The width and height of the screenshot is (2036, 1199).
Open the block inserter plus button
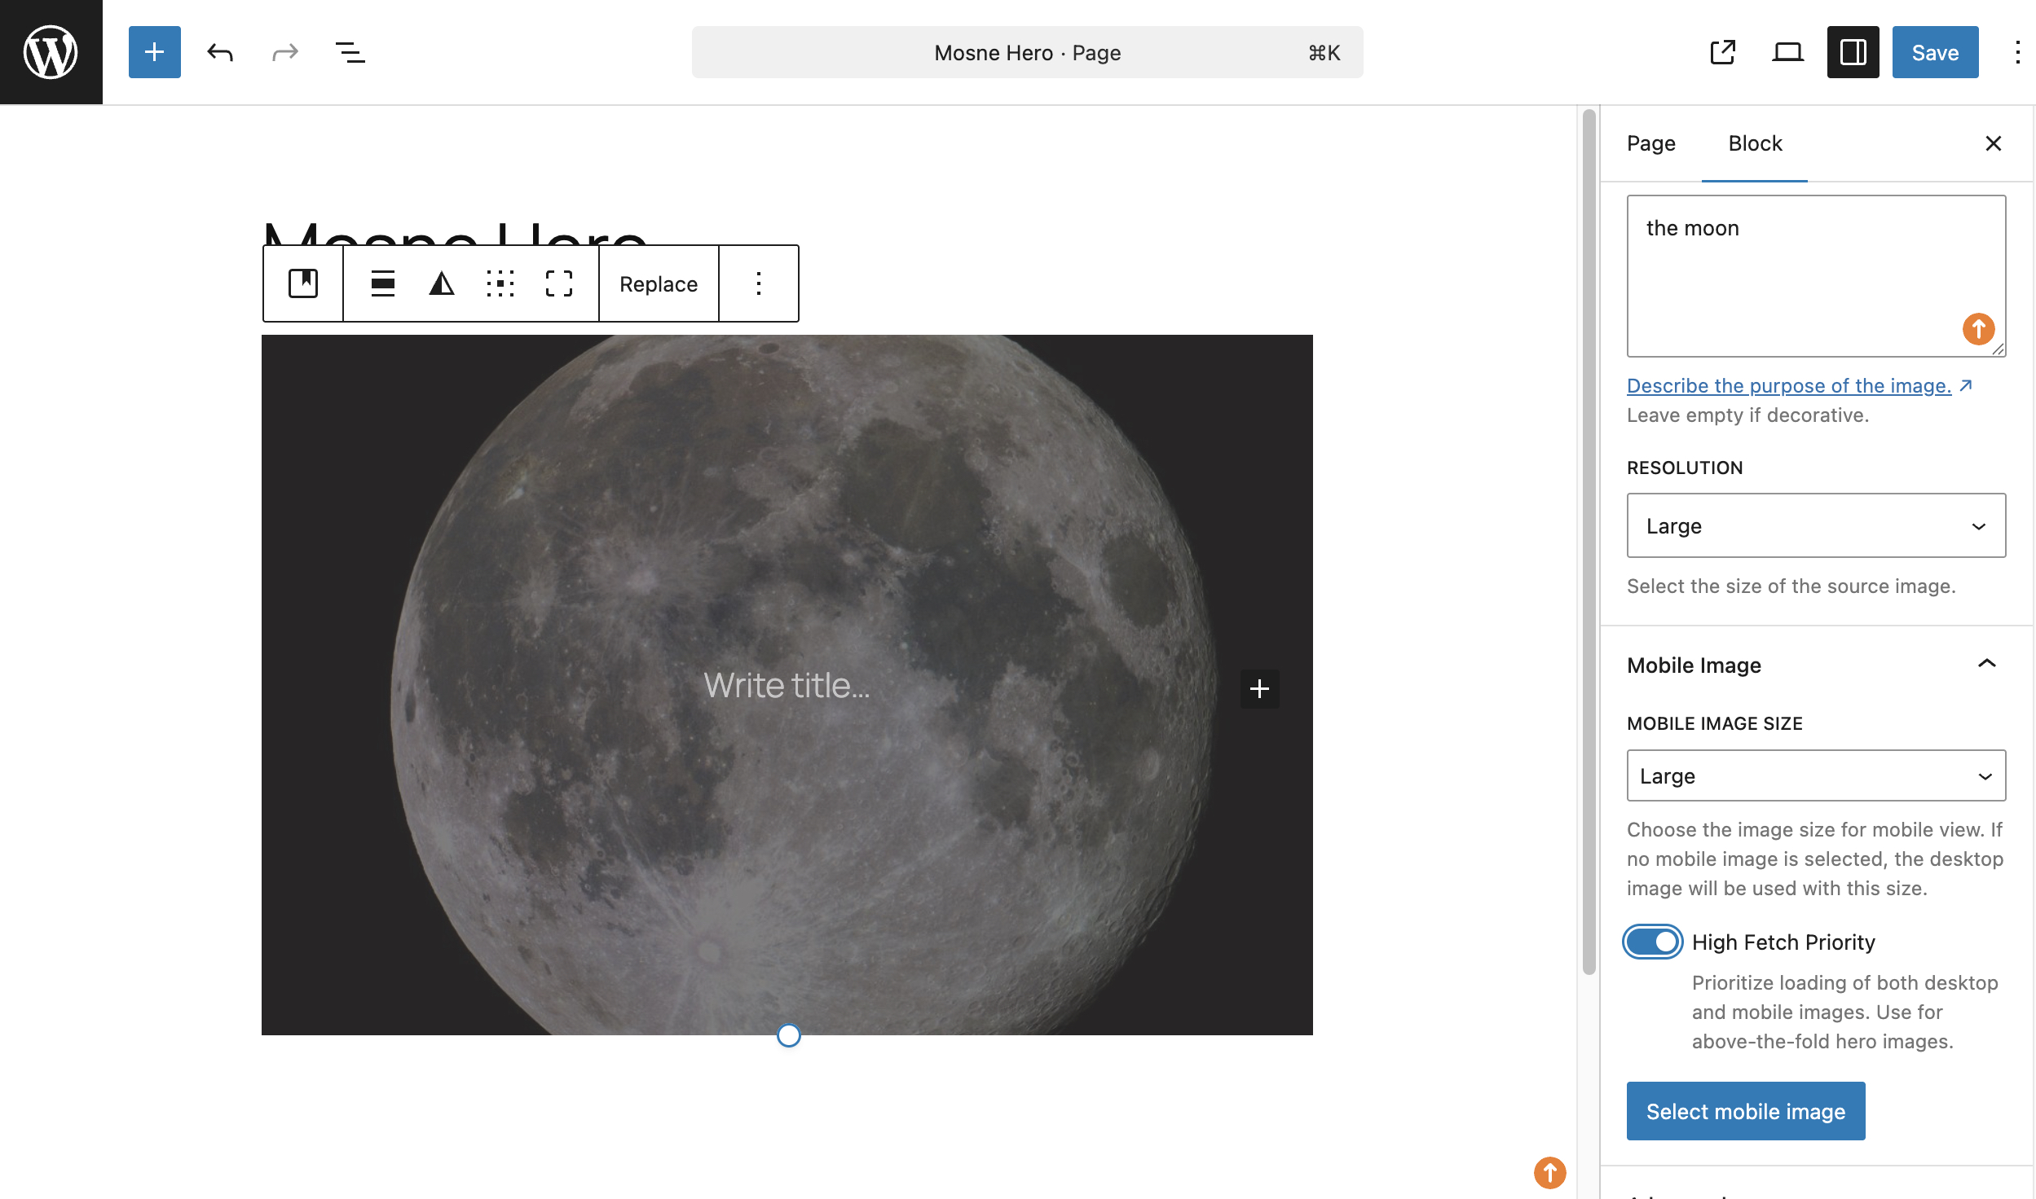coord(154,52)
